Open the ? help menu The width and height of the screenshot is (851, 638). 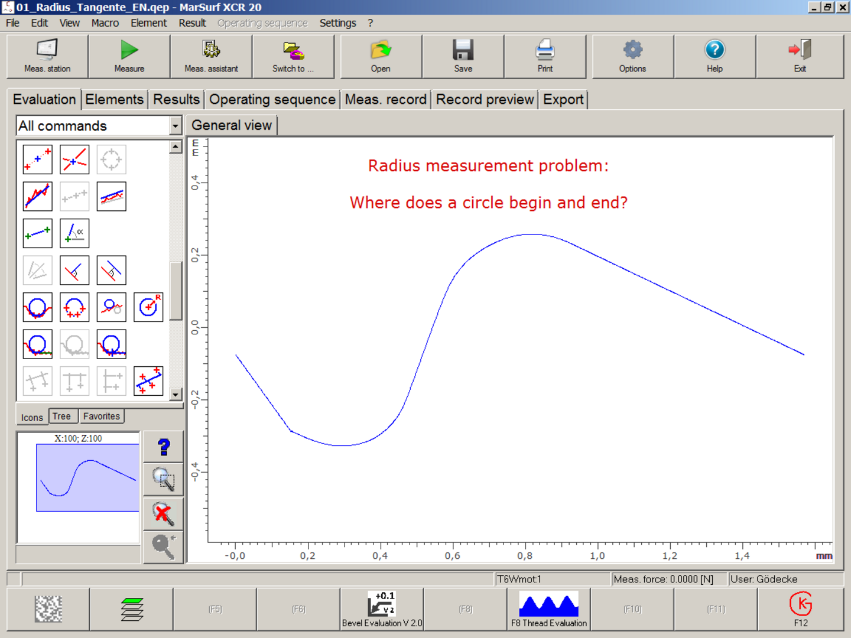(371, 23)
